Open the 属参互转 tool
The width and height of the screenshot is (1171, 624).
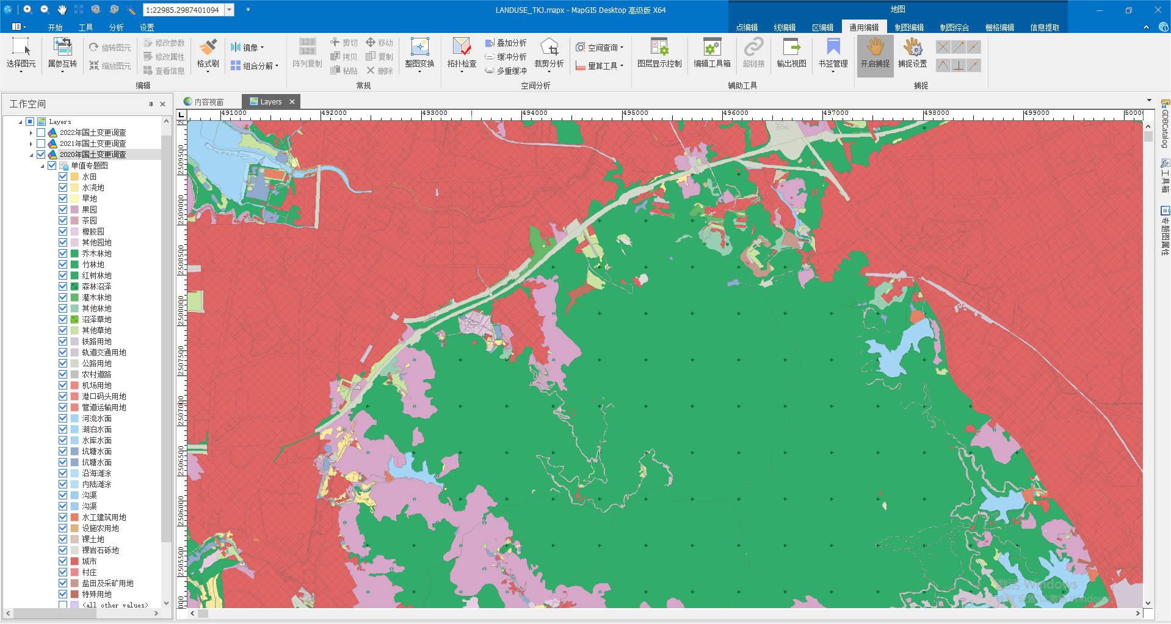point(62,48)
